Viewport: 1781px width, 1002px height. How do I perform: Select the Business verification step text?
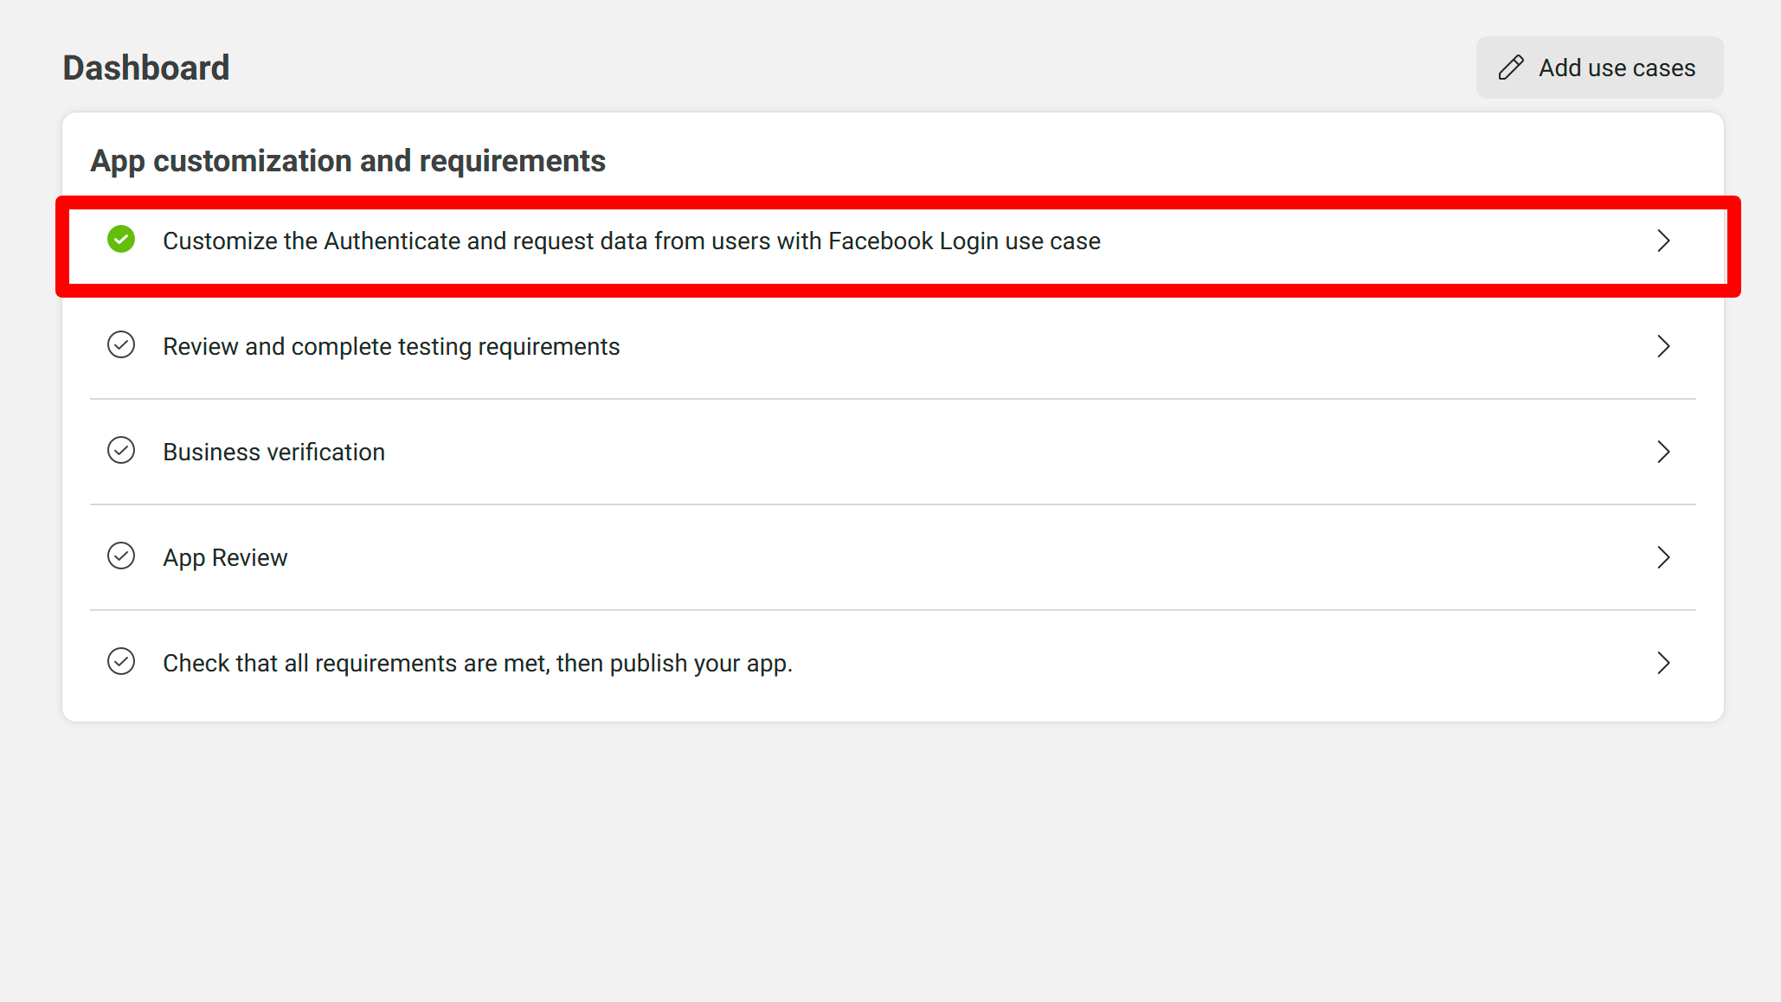(x=273, y=453)
